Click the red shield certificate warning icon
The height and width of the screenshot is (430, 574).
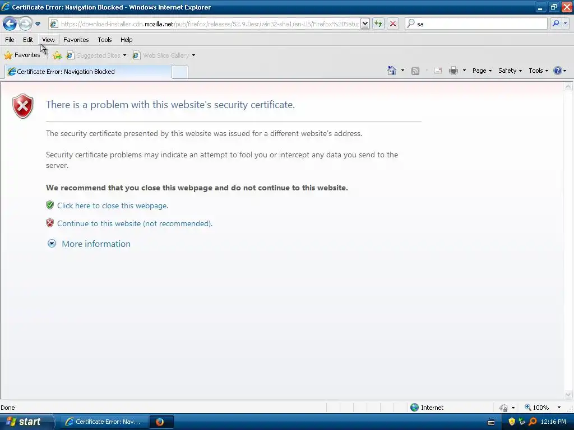coord(22,106)
